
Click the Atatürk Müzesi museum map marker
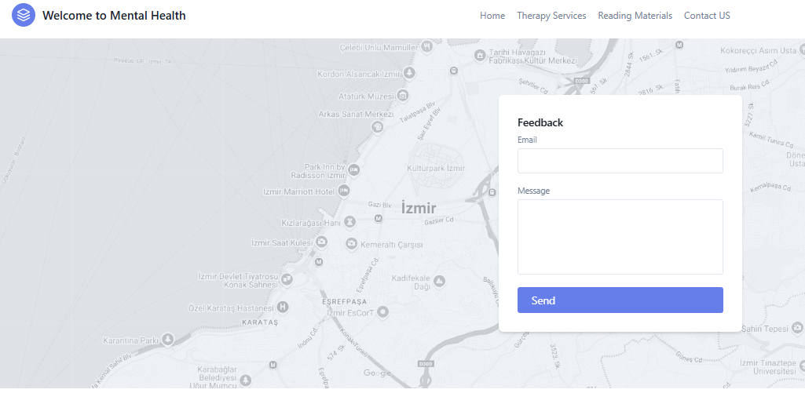pyautogui.click(x=403, y=96)
